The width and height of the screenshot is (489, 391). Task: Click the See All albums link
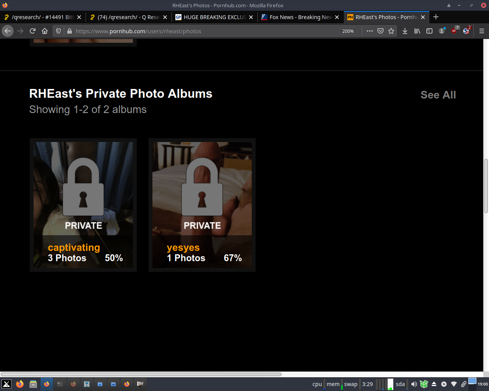tap(438, 95)
